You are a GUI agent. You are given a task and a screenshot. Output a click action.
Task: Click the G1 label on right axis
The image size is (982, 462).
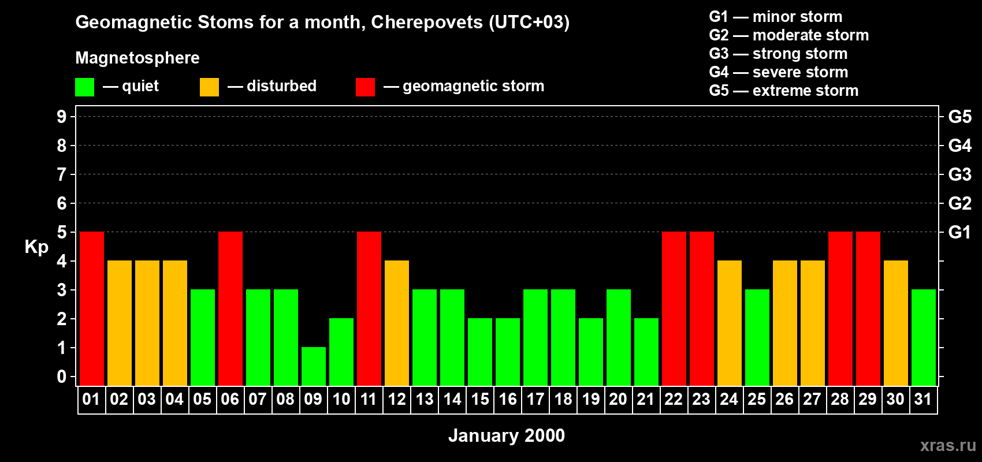[959, 232]
